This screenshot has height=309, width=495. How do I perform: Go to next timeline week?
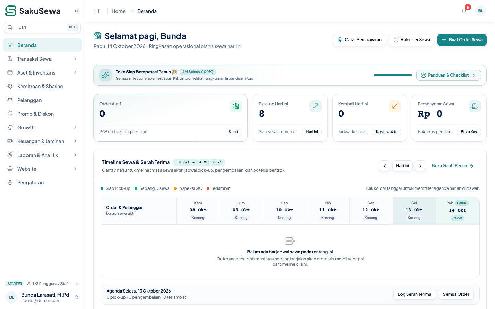[x=420, y=166]
